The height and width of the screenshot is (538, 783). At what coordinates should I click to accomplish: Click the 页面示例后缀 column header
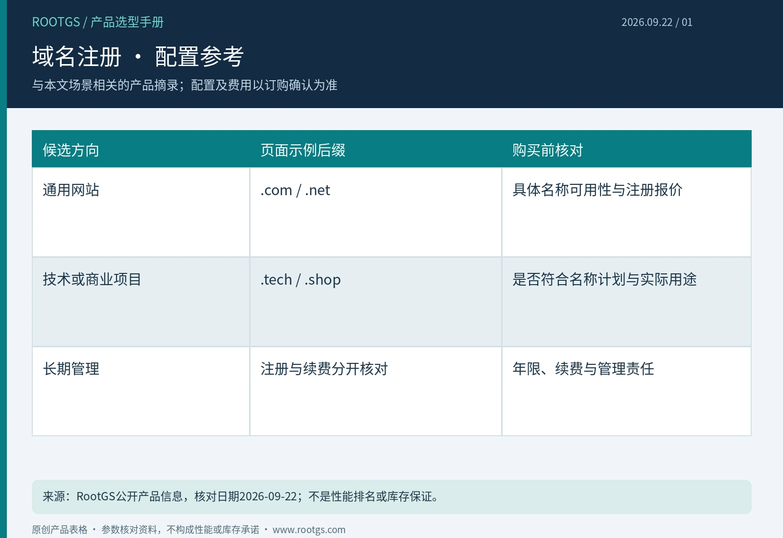[x=376, y=149]
